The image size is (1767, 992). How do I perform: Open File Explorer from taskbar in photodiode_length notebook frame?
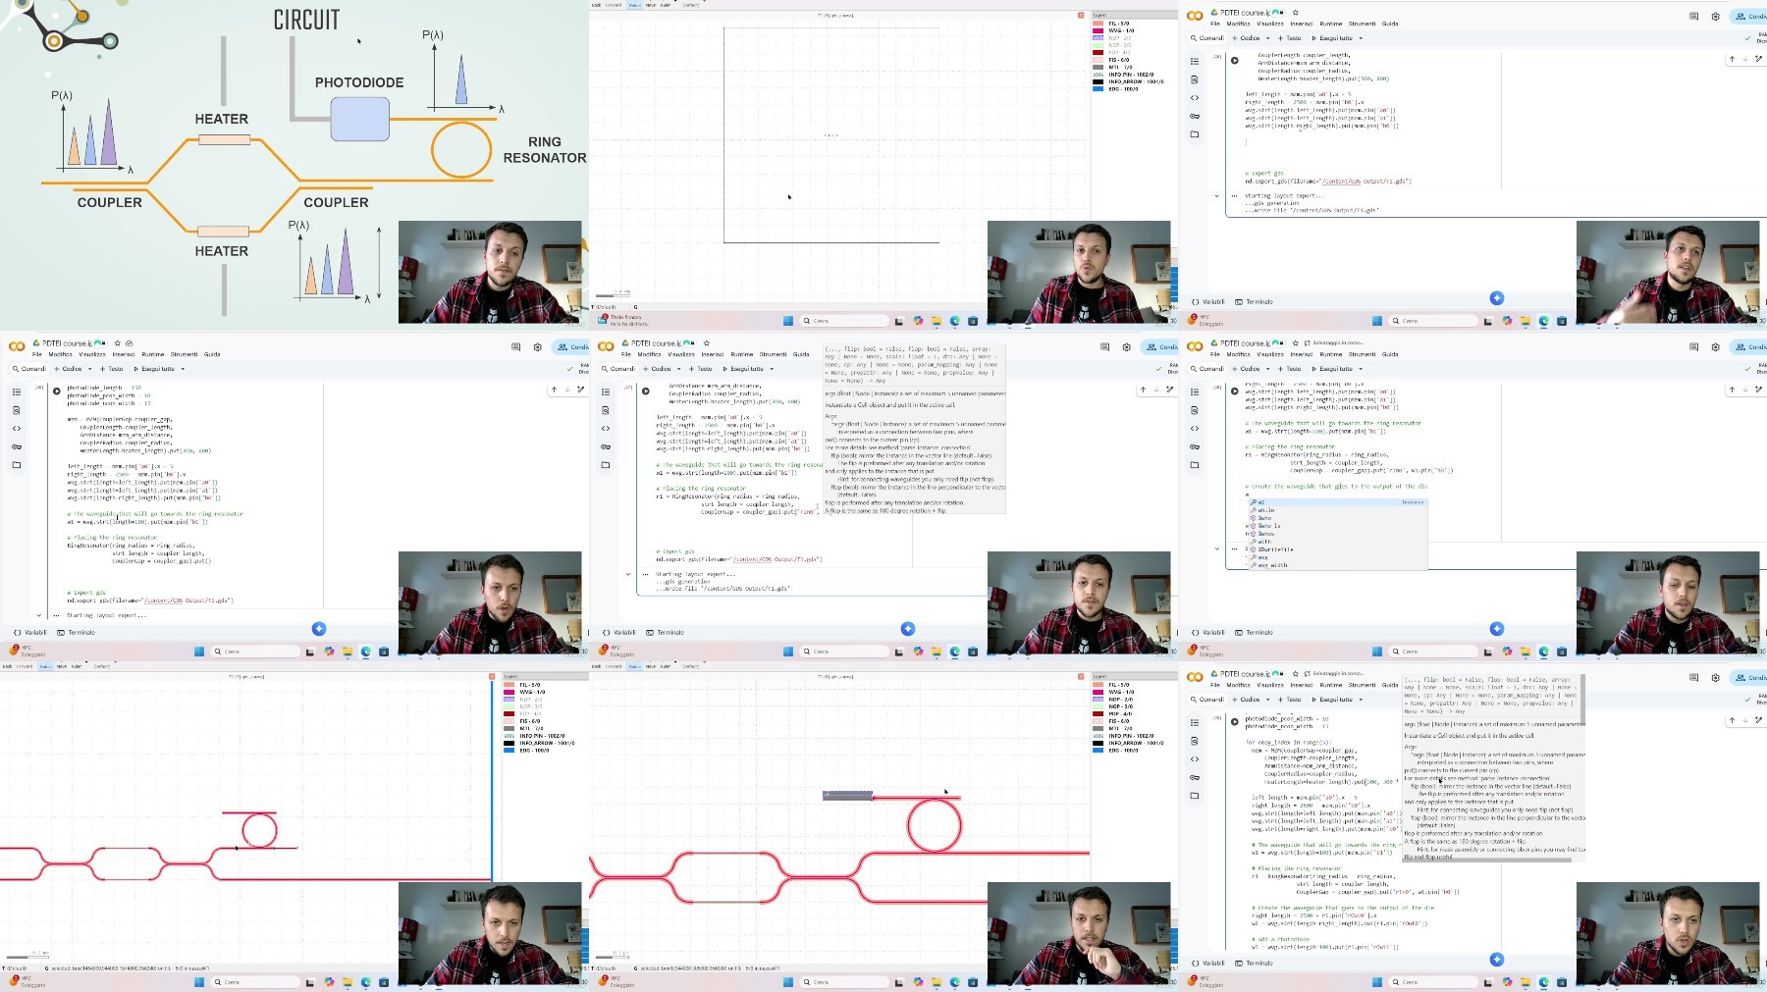348,652
